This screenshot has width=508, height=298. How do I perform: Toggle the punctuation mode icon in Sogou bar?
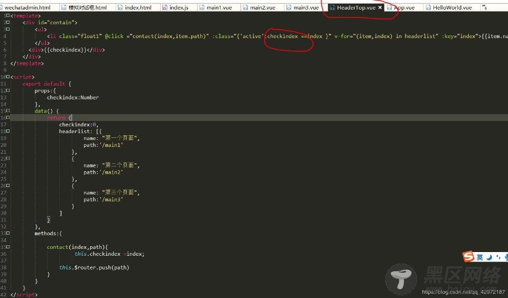tap(498, 257)
